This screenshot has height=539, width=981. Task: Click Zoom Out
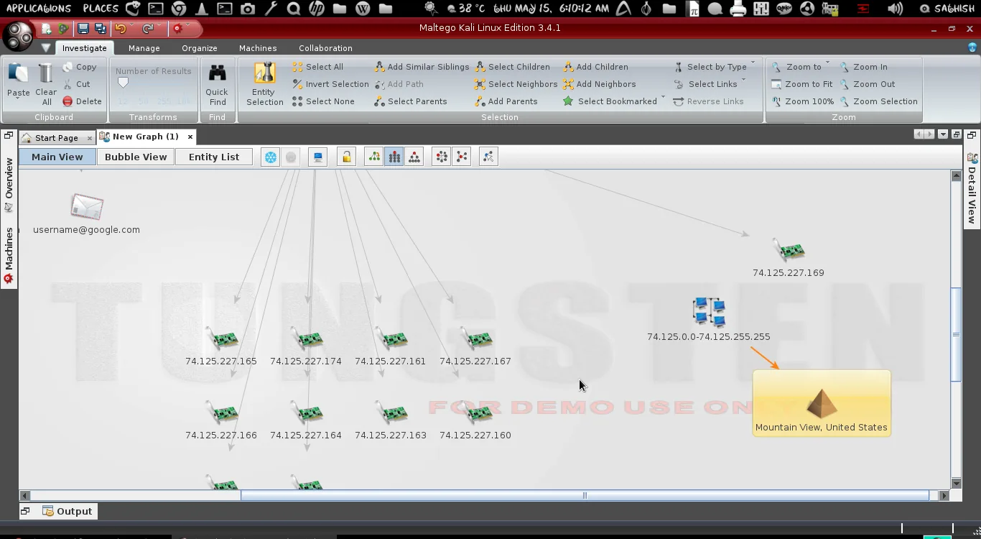868,84
